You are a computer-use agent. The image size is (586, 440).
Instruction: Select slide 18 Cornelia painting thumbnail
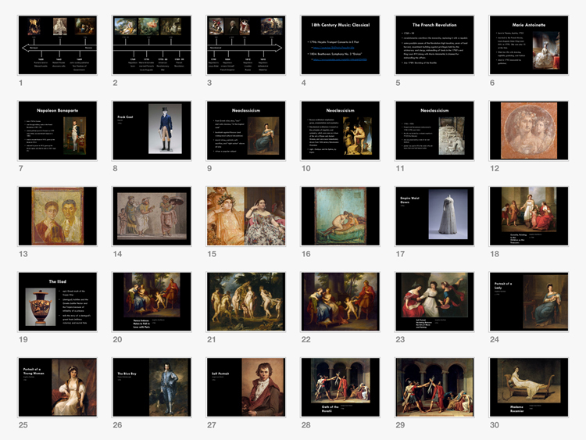pyautogui.click(x=529, y=216)
